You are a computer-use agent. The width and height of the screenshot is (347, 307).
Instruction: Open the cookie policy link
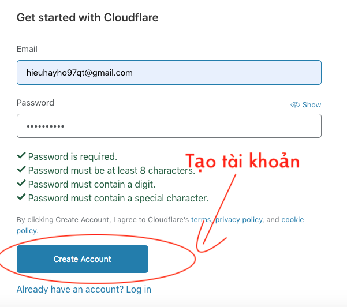pyautogui.click(x=293, y=220)
